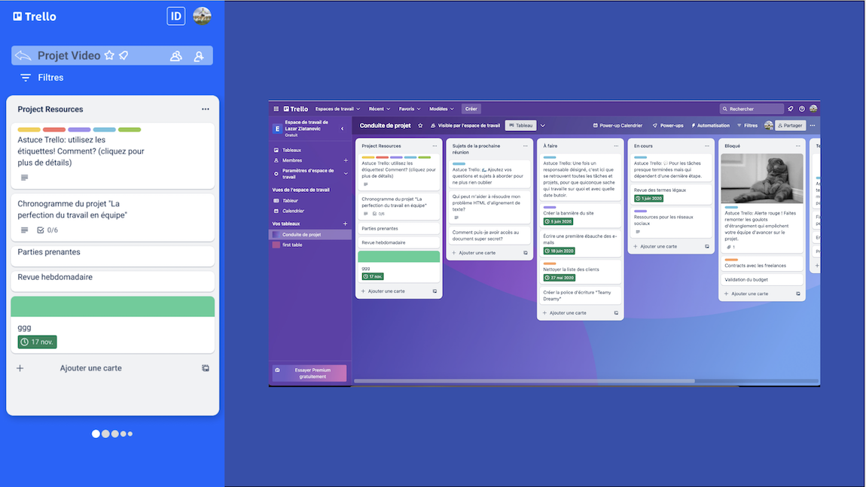
Task: Expand the Espaces de travail dropdown
Action: coord(335,108)
